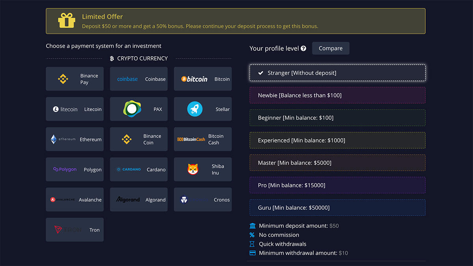Click the Shiba Inu dog icon
473x266 pixels.
193,169
